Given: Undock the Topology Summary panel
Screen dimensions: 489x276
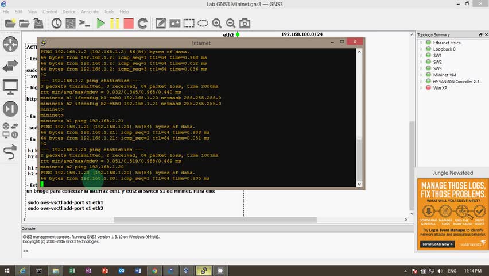Looking at the screenshot, I should coord(480,34).
